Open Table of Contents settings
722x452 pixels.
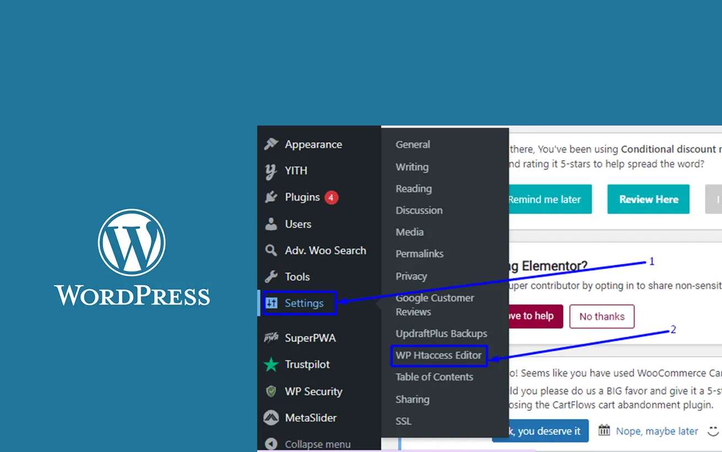coord(435,377)
